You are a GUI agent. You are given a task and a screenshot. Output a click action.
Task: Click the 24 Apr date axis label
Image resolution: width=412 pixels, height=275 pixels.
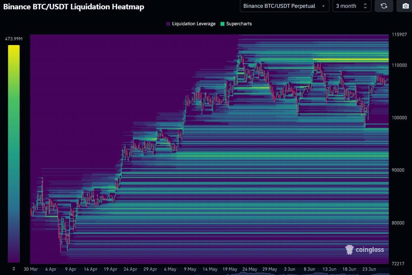(x=130, y=269)
